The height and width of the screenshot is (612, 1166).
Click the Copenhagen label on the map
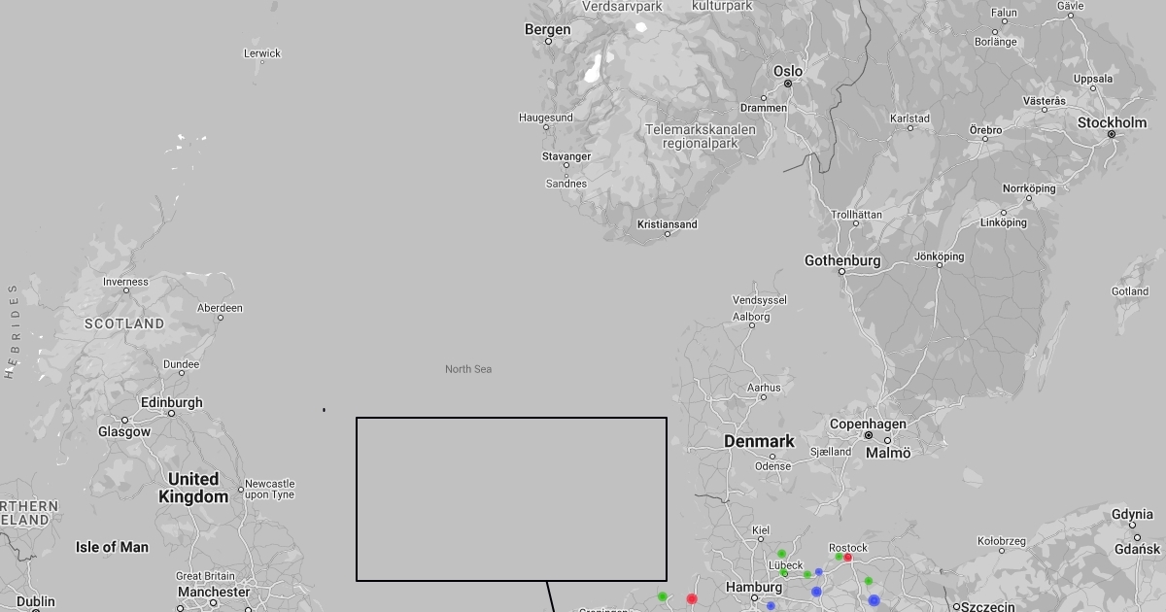[867, 425]
